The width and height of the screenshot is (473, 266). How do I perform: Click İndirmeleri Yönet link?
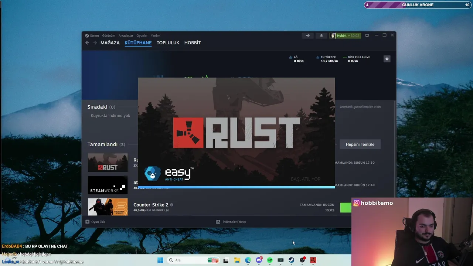(234, 222)
